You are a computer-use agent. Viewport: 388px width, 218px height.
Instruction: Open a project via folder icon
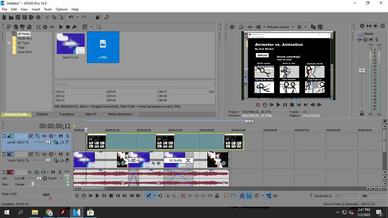[11, 17]
